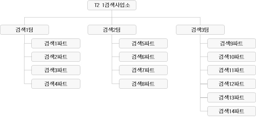Click the 검색14파트 box
Screen dimensions: 256x117
tap(232, 111)
